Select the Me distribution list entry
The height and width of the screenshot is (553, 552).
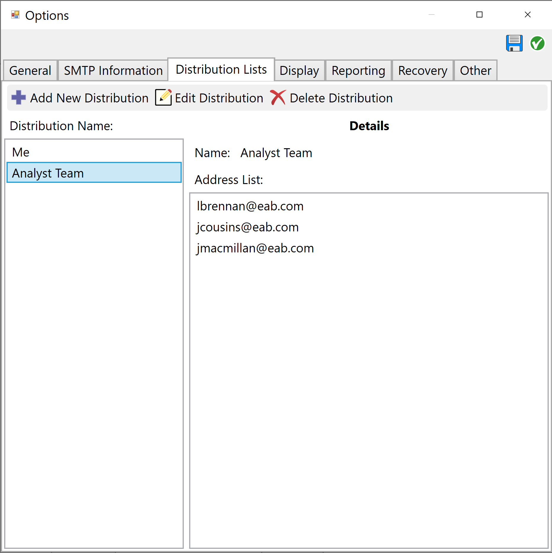click(94, 152)
